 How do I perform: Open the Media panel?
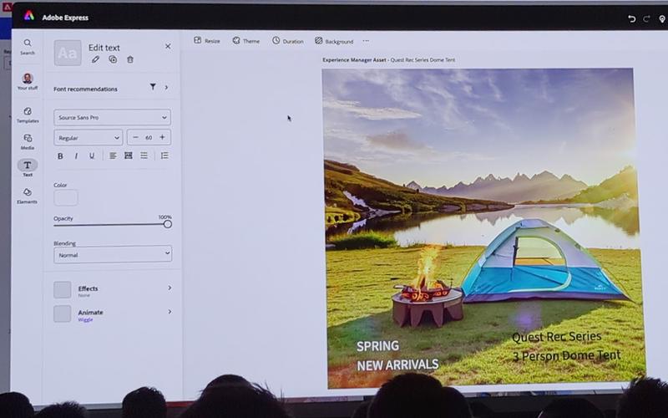28,141
